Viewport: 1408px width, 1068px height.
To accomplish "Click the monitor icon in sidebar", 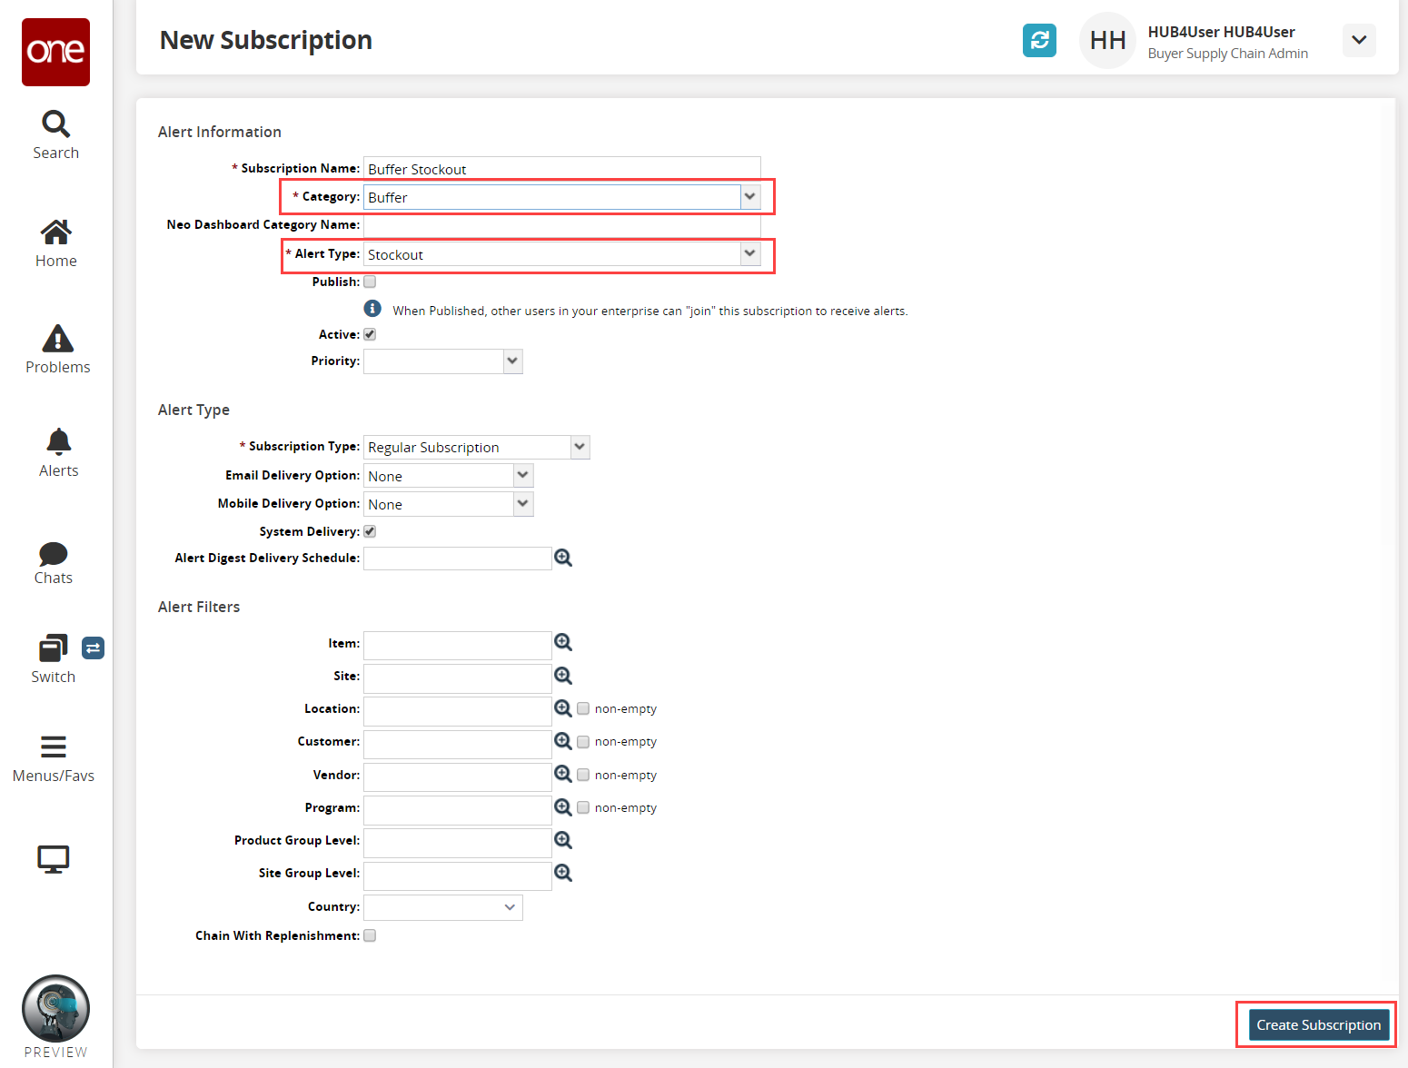I will pyautogui.click(x=54, y=858).
